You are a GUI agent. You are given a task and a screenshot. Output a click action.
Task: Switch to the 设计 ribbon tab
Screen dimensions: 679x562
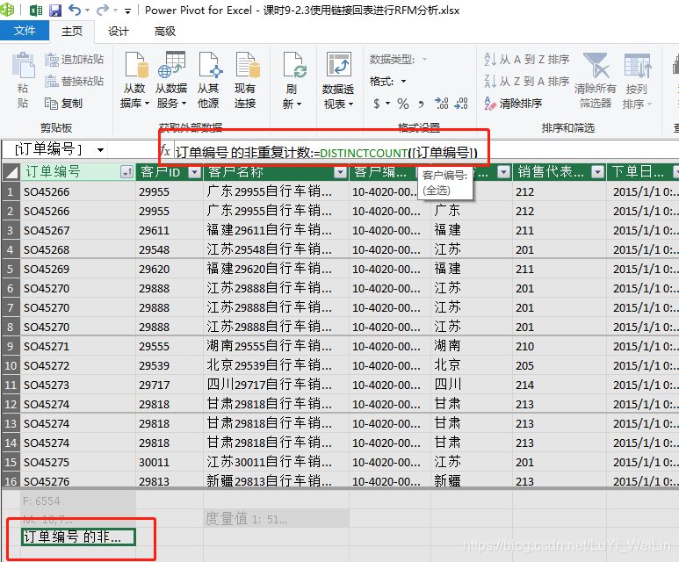point(119,32)
